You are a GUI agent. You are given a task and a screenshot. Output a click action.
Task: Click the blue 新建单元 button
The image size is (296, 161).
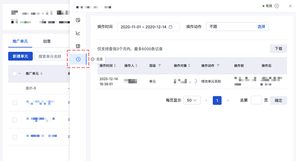pos(20,56)
